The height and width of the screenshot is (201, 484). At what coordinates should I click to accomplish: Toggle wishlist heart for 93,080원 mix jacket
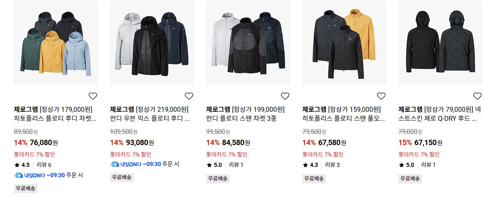(189, 96)
